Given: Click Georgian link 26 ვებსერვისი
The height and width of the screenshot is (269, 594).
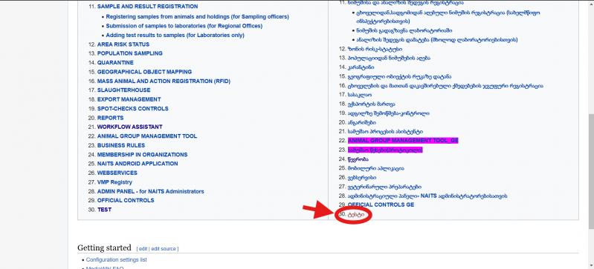Looking at the screenshot, I should (x=362, y=178).
